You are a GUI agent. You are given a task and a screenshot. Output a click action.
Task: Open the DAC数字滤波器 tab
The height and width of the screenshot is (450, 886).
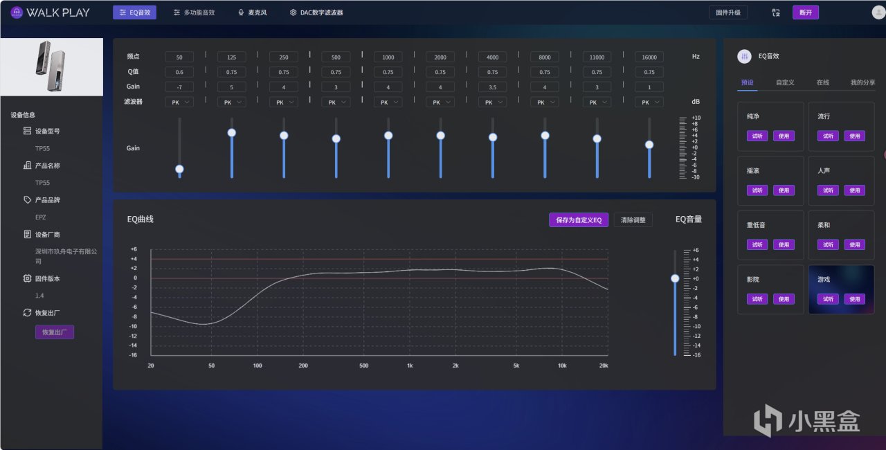[x=316, y=12]
